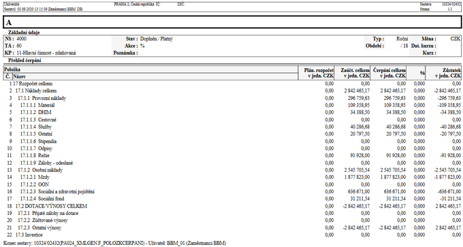The image size is (463, 247).
Task: Click the 'Čerpání celkem' column header
Action: pyautogui.click(x=389, y=73)
